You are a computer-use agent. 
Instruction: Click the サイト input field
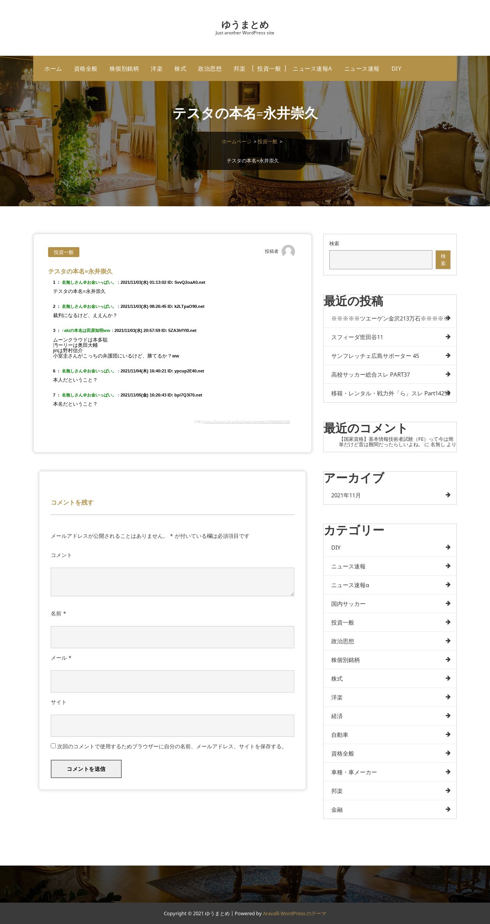point(172,726)
